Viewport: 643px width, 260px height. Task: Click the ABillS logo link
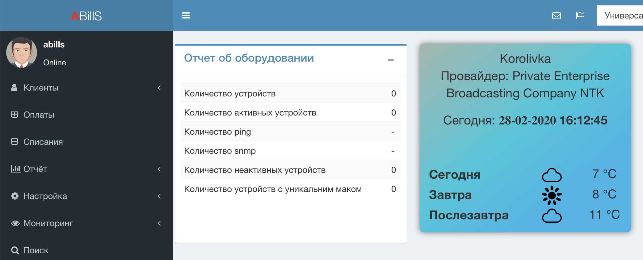pyautogui.click(x=86, y=16)
